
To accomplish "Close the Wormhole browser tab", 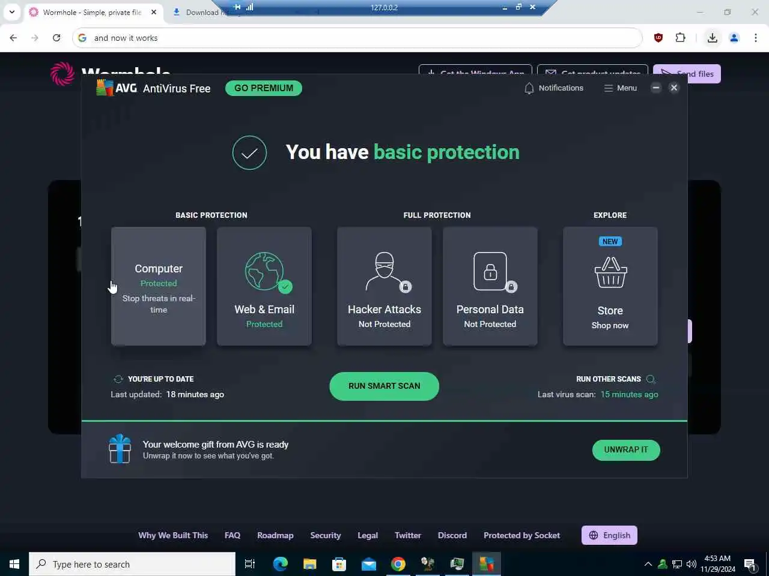I will [154, 12].
